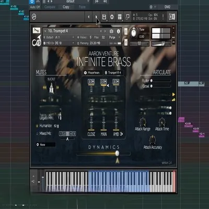209x209 pixels.
Task: Mute the Trumpet 4 instrument
Action: pos(126,42)
